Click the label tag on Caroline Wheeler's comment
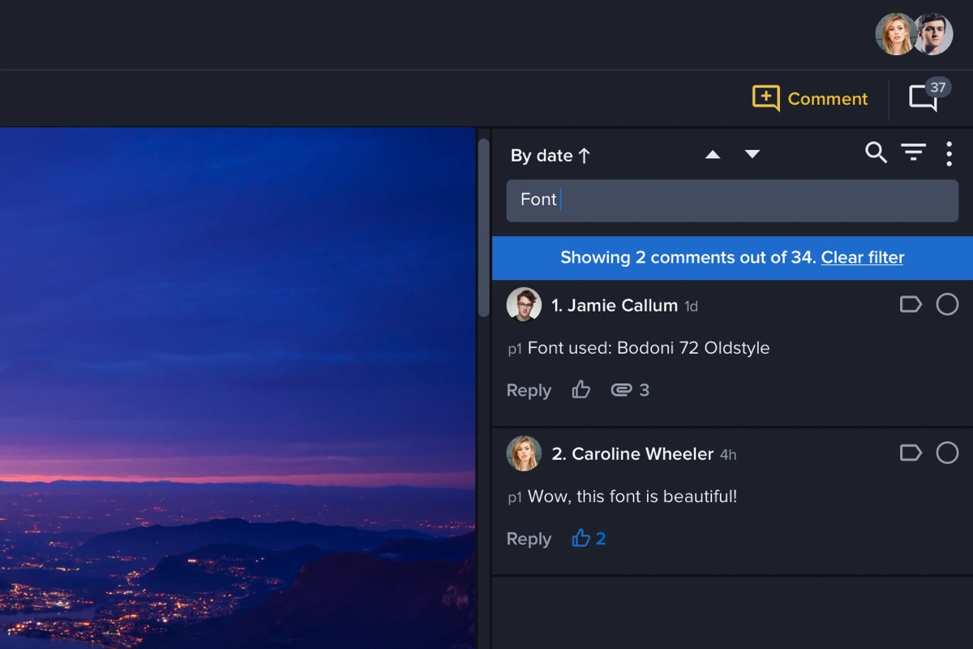This screenshot has width=973, height=649. (x=911, y=453)
